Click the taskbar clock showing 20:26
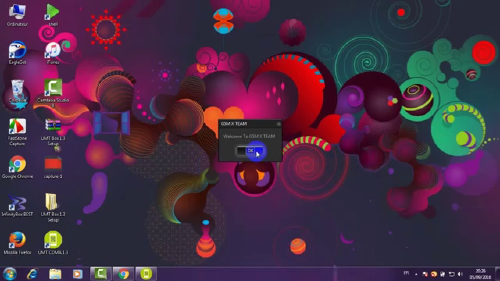The image size is (500, 281). [480, 274]
